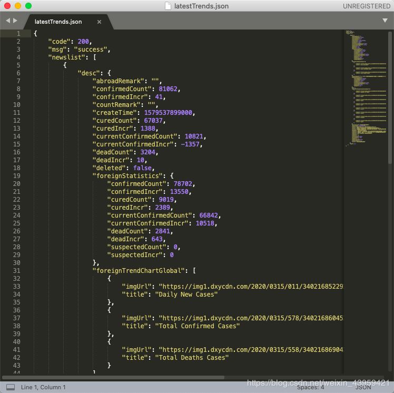Open the tab list dropdown triangle
Viewport: 394px width, 393px height.
[x=385, y=21]
